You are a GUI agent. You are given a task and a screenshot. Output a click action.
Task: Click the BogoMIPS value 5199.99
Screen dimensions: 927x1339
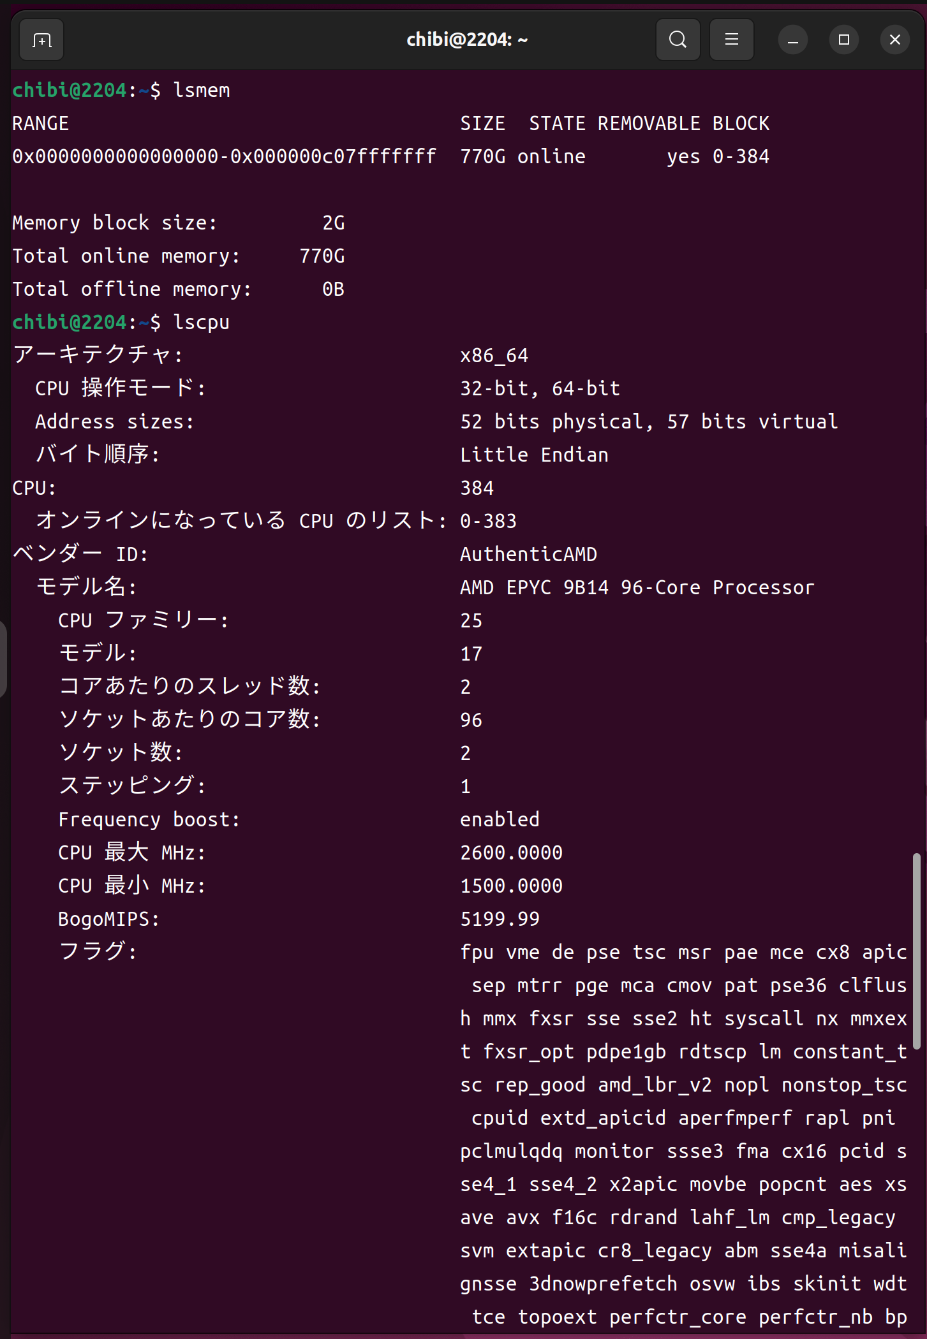pos(500,919)
